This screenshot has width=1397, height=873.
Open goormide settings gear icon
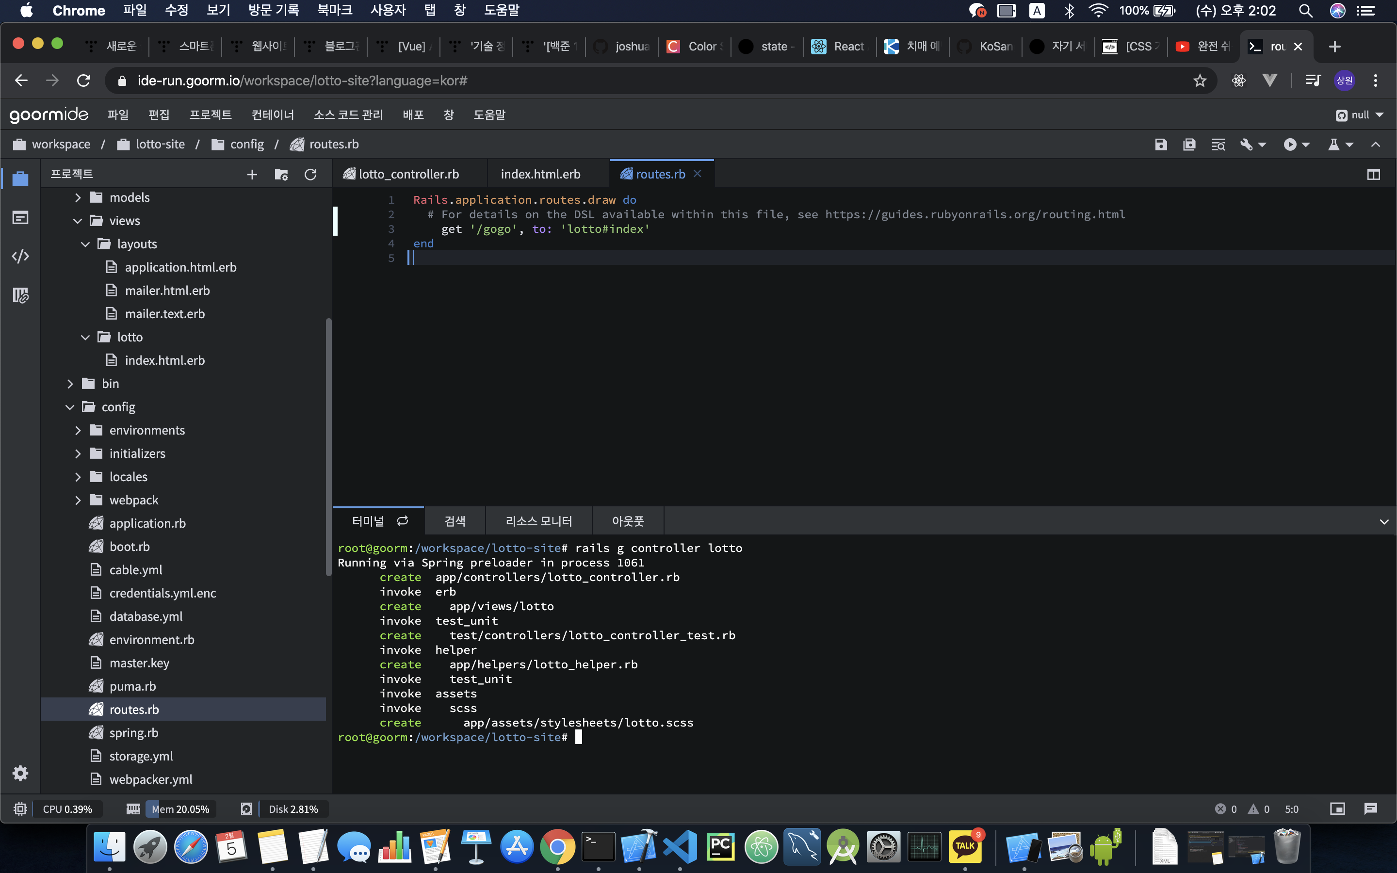click(x=20, y=773)
